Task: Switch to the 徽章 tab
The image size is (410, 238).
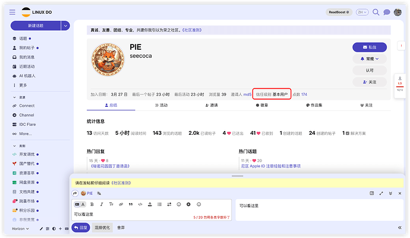Action: [261, 105]
